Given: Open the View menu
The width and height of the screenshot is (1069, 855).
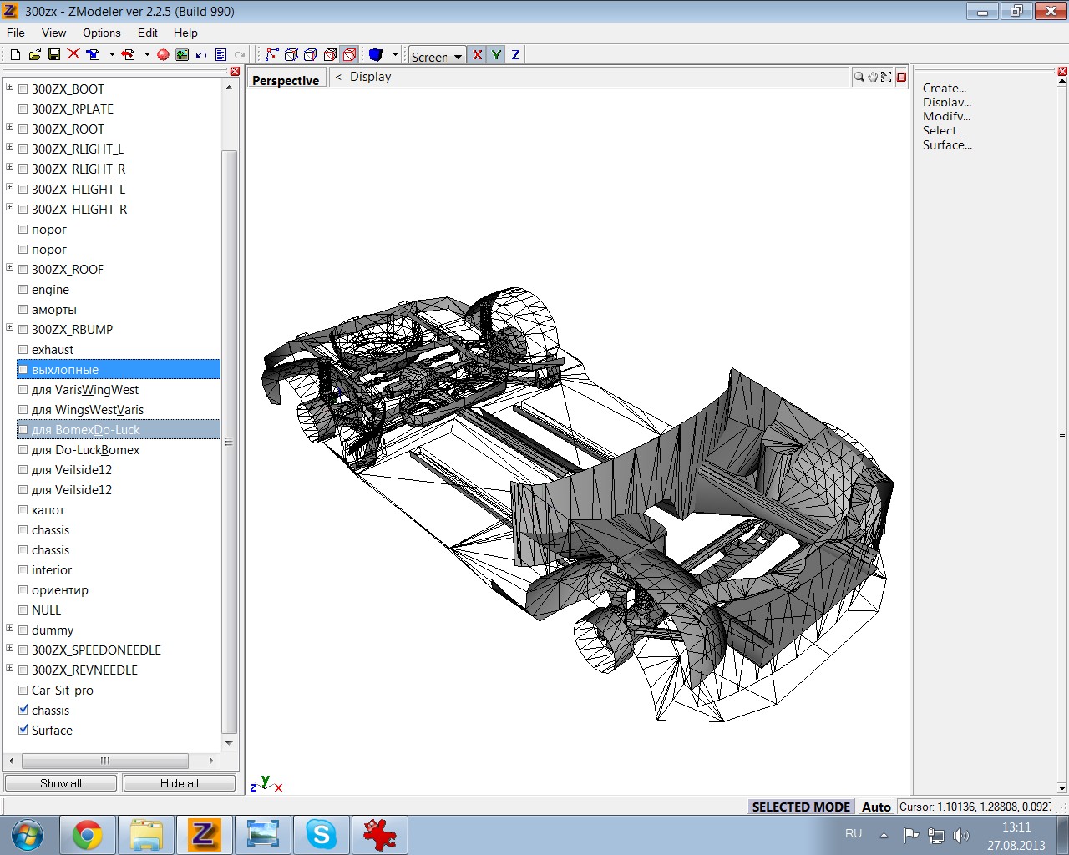Looking at the screenshot, I should click(53, 33).
